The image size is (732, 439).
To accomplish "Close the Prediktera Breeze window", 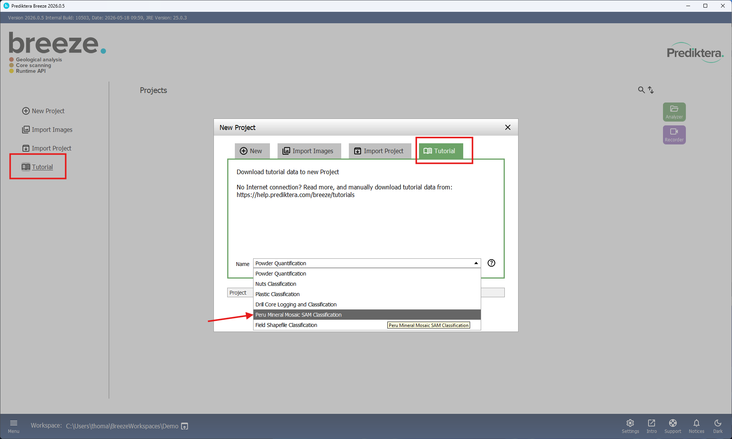I will pos(723,6).
